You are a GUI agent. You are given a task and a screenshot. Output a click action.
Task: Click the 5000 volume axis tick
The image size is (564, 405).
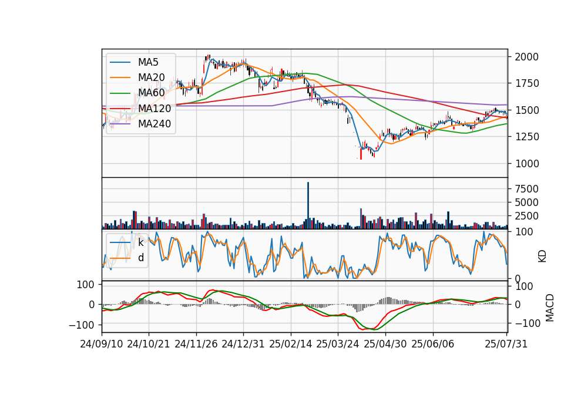pyautogui.click(x=526, y=203)
